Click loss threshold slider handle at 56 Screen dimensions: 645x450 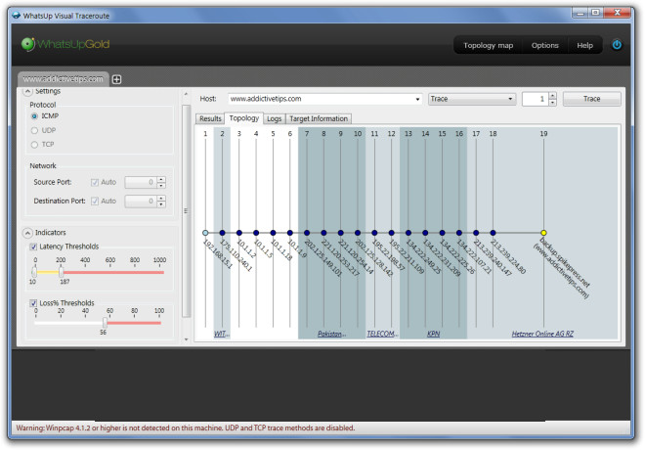pyautogui.click(x=105, y=323)
